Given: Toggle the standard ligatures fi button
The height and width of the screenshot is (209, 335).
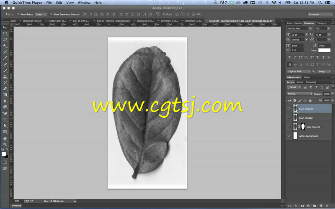Looking at the screenshot, I should (x=290, y=64).
